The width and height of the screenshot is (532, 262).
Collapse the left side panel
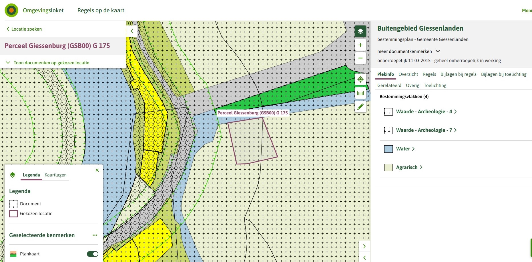coord(132,31)
